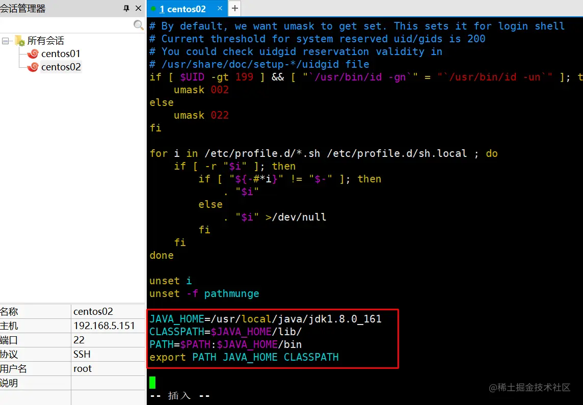
Task: Click the 'umask 002' line
Action: 201,90
